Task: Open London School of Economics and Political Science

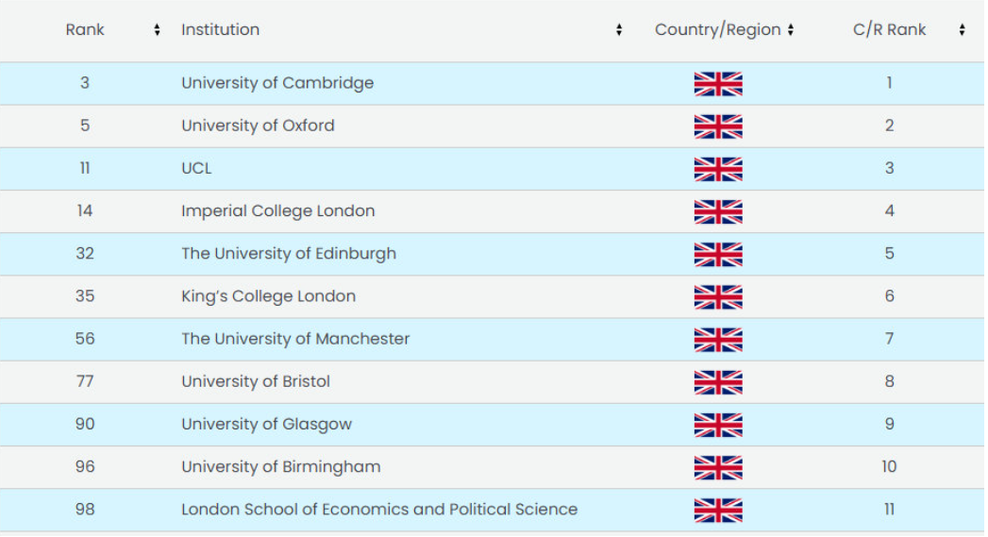Action: point(378,510)
